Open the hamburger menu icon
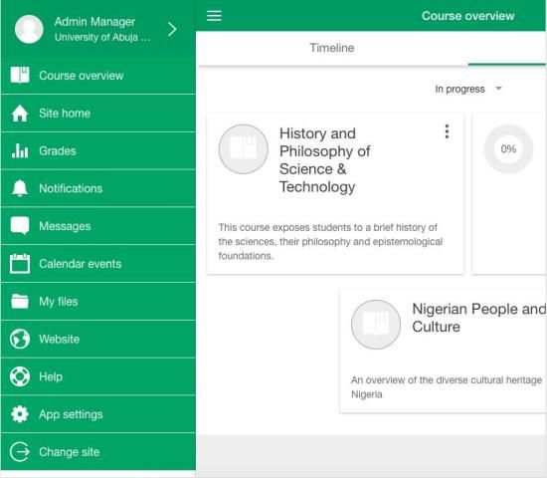 pos(214,16)
